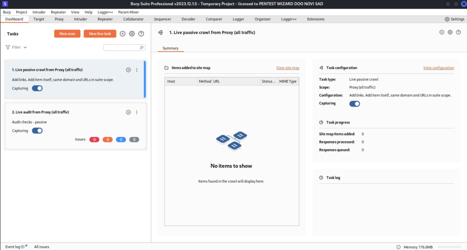Toggle Capturing on Live passive crawl card
The height and width of the screenshot is (250, 467).
tap(37, 88)
